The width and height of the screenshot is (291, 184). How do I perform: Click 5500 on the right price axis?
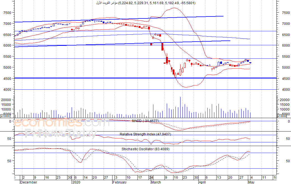coord(286,57)
